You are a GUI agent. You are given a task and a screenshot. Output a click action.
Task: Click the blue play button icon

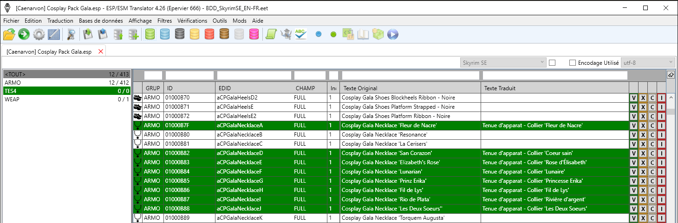393,34
